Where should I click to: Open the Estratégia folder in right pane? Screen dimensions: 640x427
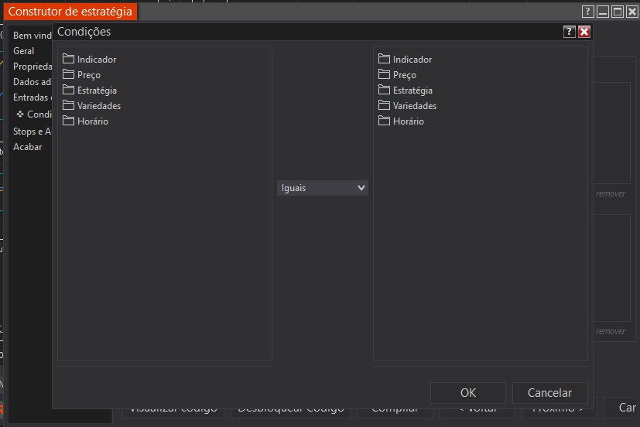pyautogui.click(x=406, y=91)
